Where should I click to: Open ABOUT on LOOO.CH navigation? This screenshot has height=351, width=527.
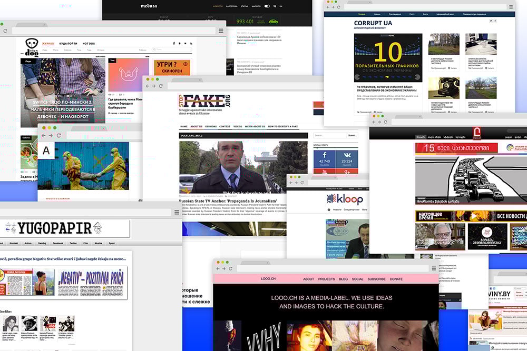[308, 279]
